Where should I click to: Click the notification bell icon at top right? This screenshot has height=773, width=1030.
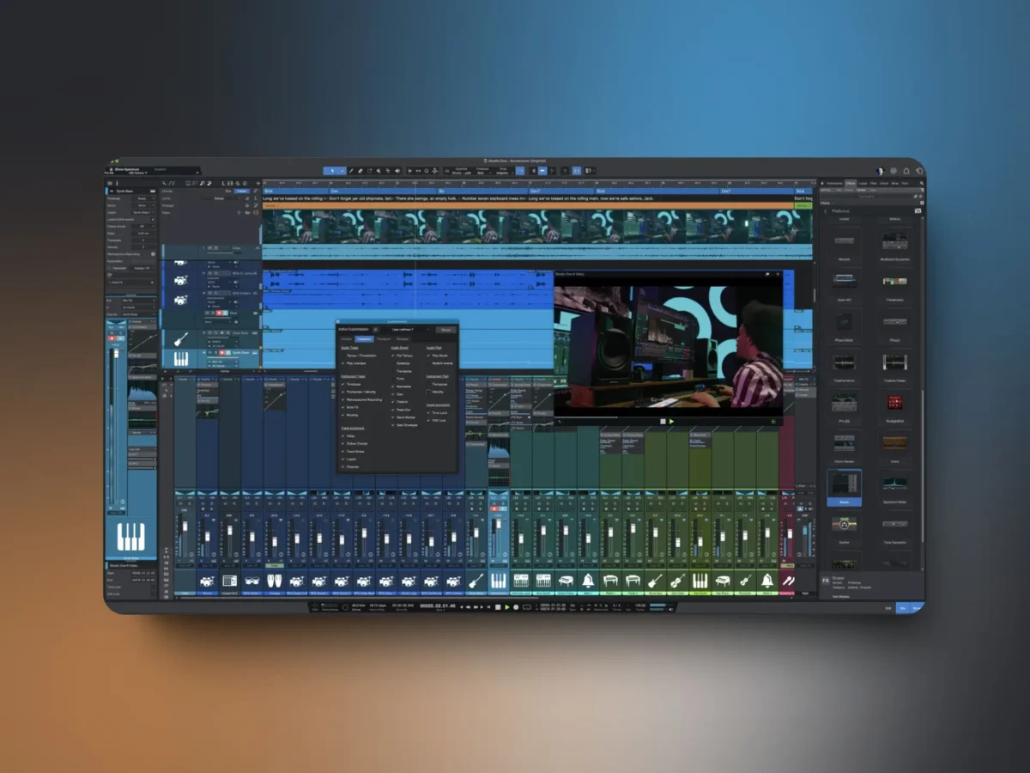coord(906,171)
